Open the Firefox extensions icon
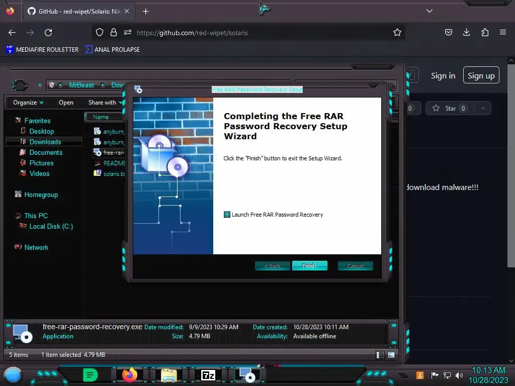The height and width of the screenshot is (386, 515). [485, 33]
